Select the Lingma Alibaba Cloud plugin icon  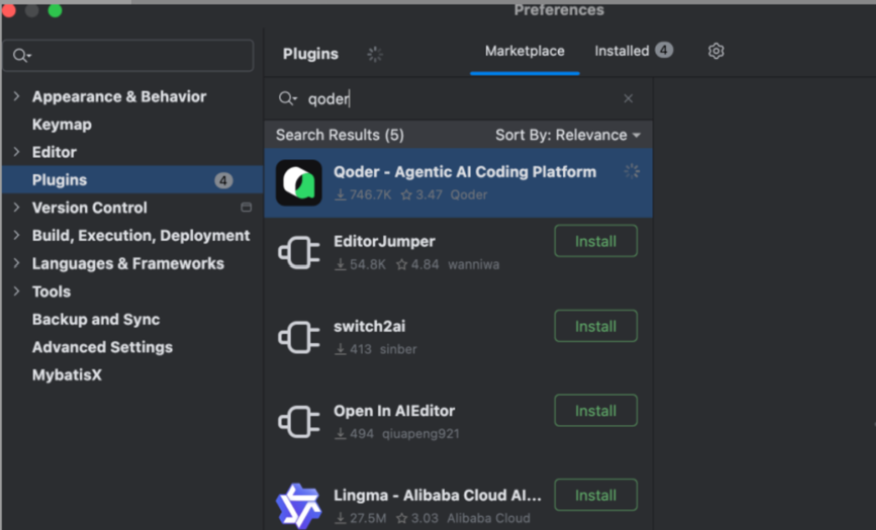[299, 506]
